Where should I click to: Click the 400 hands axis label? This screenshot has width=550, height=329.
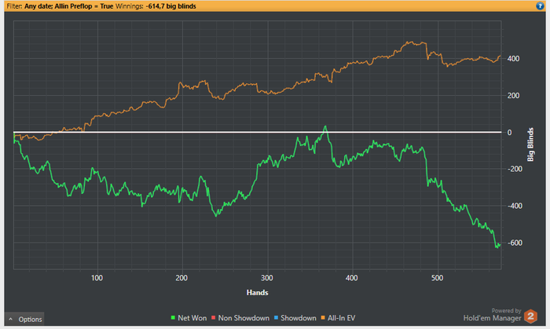click(351, 278)
